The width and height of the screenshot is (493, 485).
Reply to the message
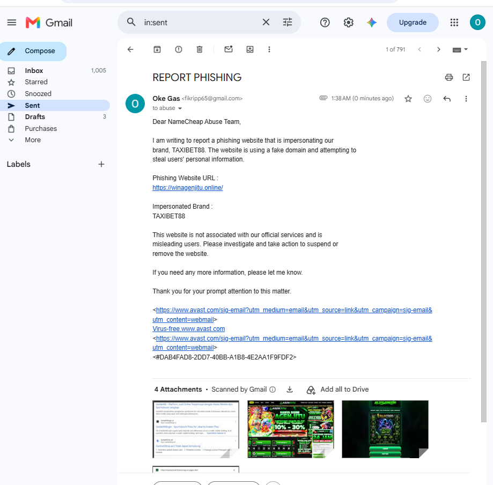pyautogui.click(x=447, y=99)
